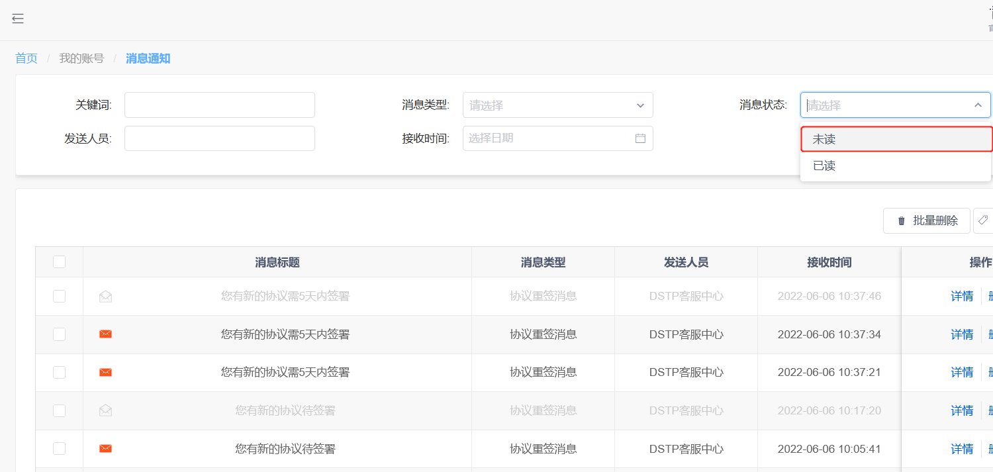Click the 接收时间 column header
The height and width of the screenshot is (472, 993).
click(x=829, y=262)
